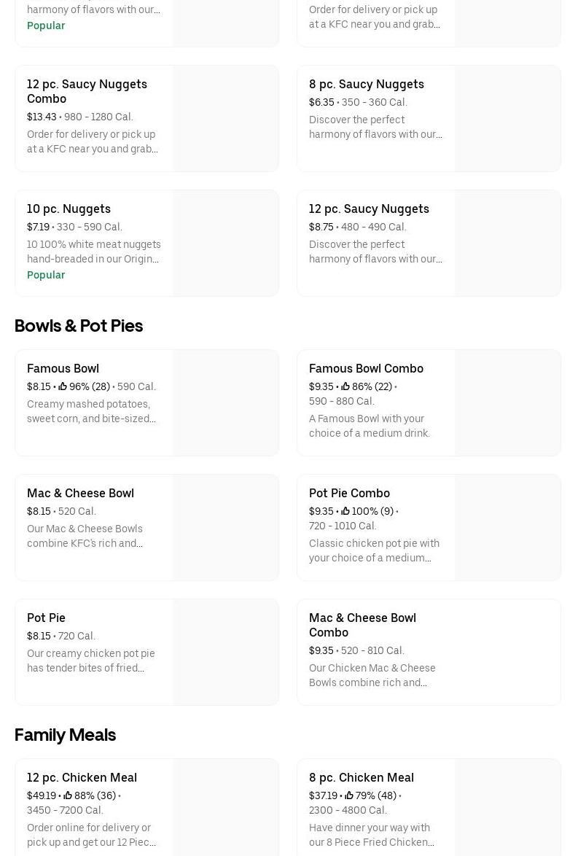Click the thumbs-up icon on 12 pc. Chicken Meal
Viewport: 586px width, 856px height.
pyautogui.click(x=68, y=795)
